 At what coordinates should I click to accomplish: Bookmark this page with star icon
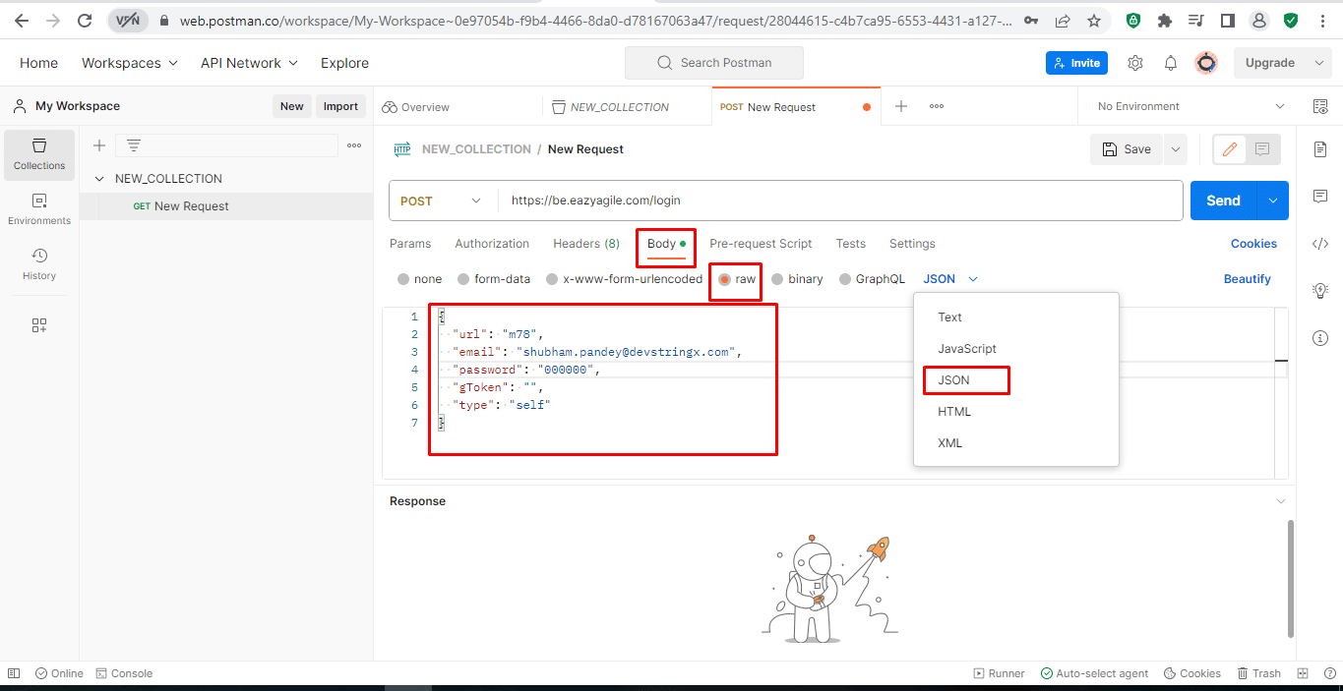(x=1094, y=20)
